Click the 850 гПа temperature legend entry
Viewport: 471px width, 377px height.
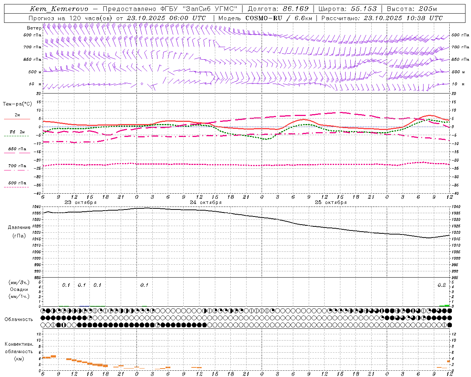(17, 149)
